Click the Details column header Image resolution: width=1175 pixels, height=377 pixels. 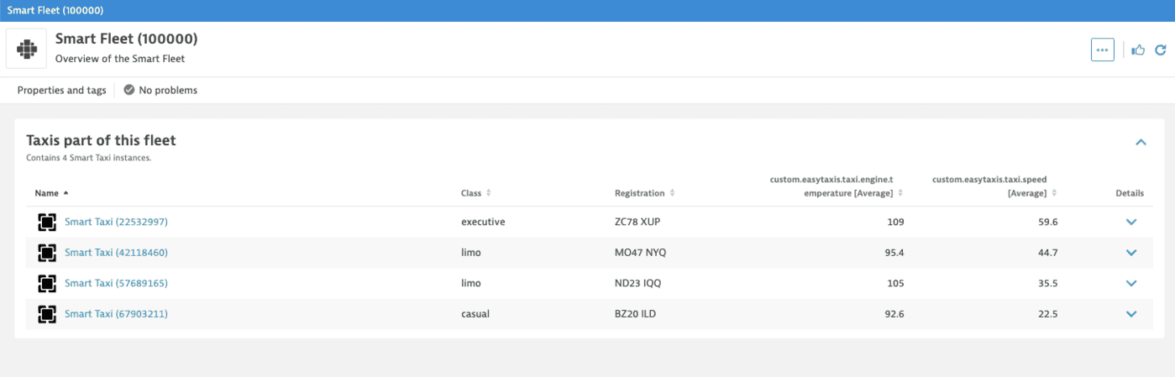(x=1130, y=193)
